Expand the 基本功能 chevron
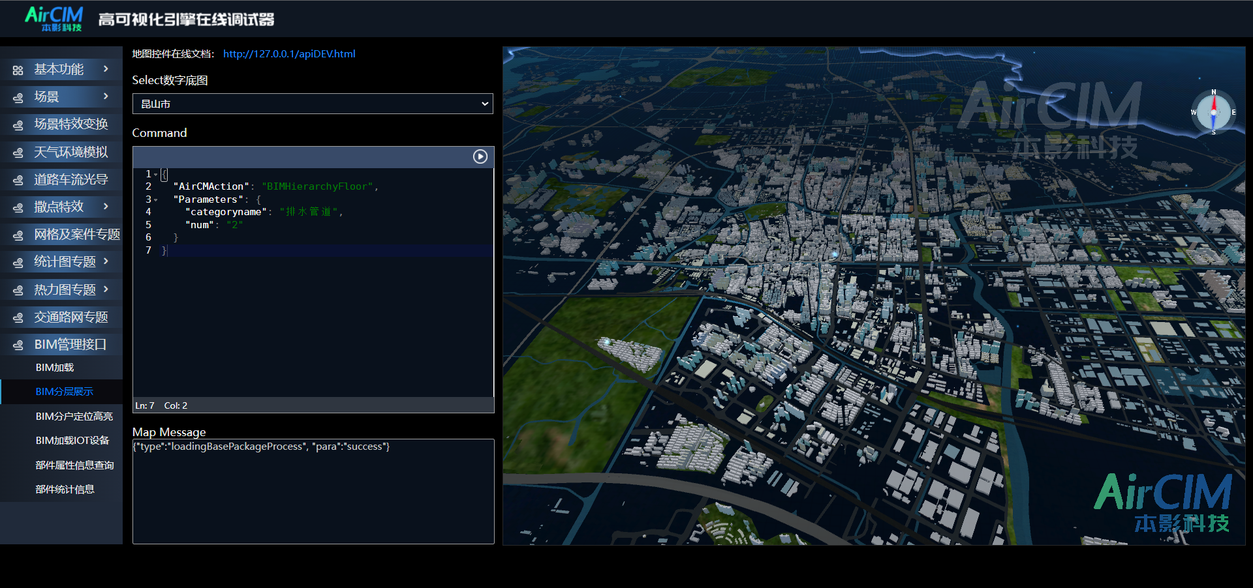Screen dimensions: 1253x588 106,68
